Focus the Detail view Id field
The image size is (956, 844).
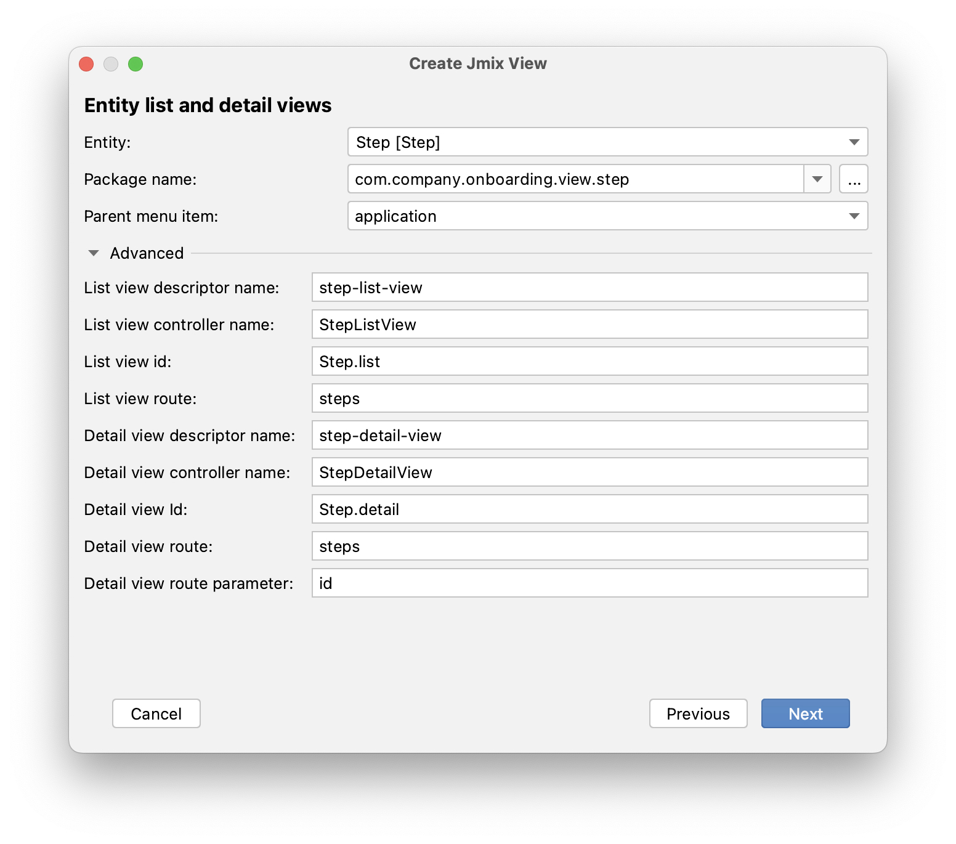click(x=589, y=509)
